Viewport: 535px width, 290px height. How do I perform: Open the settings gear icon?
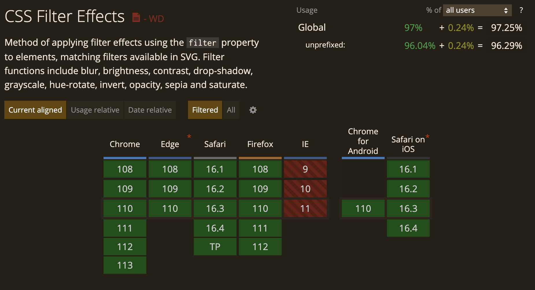tap(253, 110)
